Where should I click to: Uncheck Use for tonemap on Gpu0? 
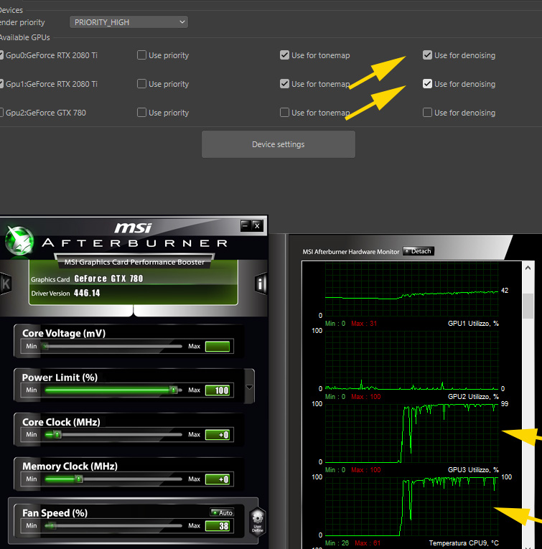click(284, 55)
